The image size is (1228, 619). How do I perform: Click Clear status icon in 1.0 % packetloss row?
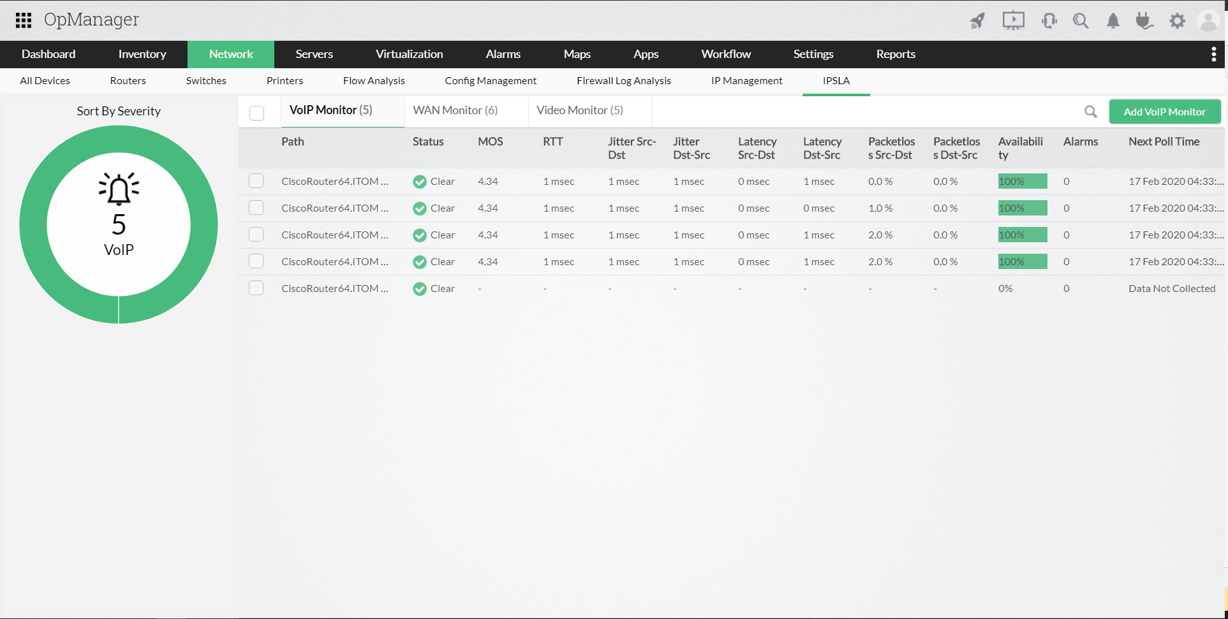pyautogui.click(x=420, y=208)
